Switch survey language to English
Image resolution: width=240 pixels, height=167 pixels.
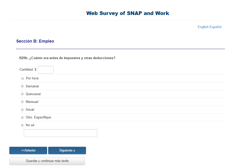click(x=203, y=27)
